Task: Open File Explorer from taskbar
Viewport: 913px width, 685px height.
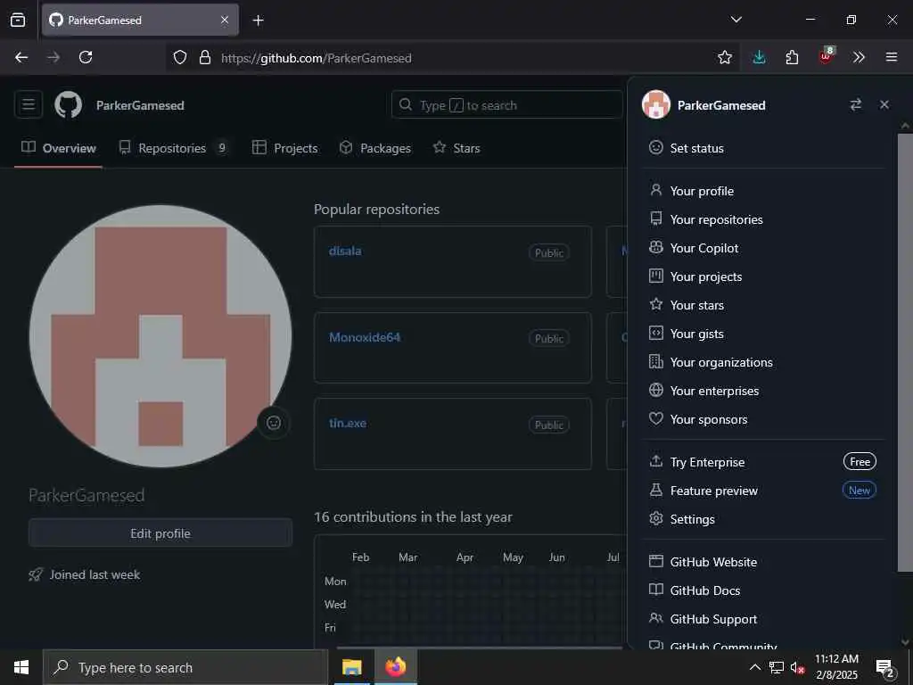Action: [x=351, y=667]
